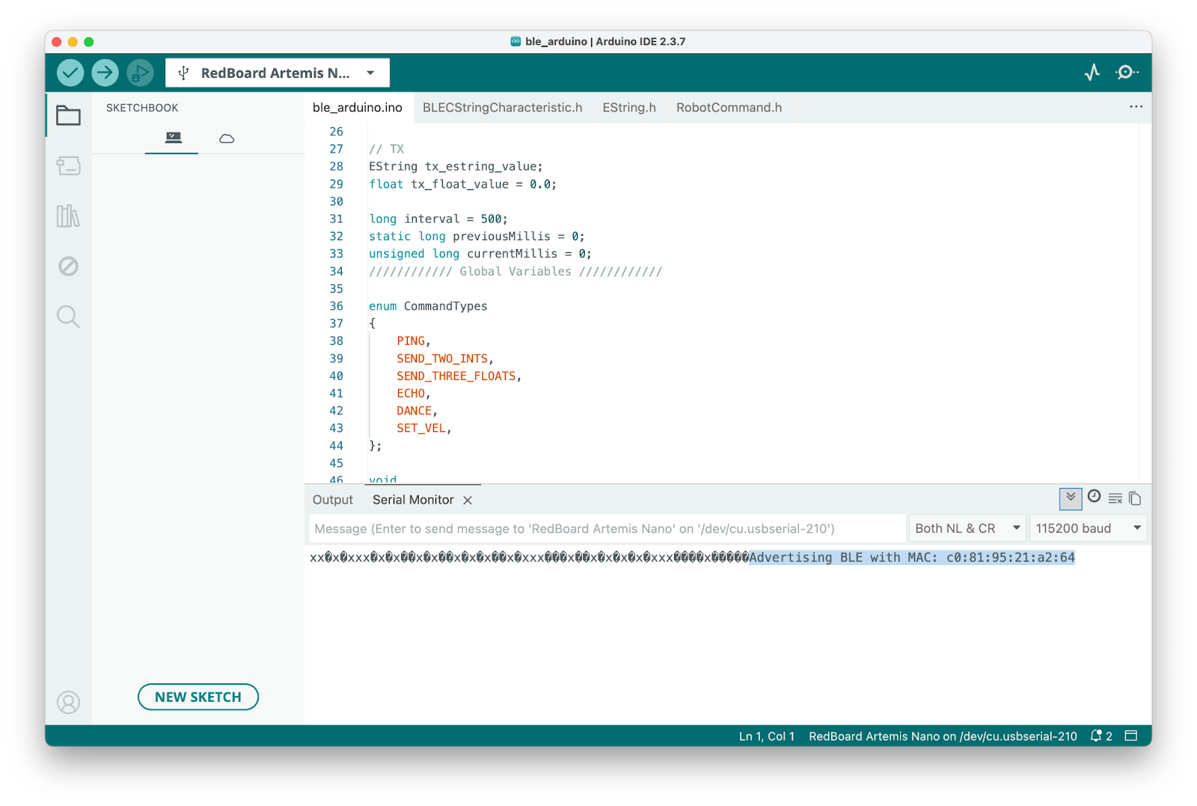Image resolution: width=1197 pixels, height=806 pixels.
Task: Click the NEW SKETCH button
Action: pos(198,697)
